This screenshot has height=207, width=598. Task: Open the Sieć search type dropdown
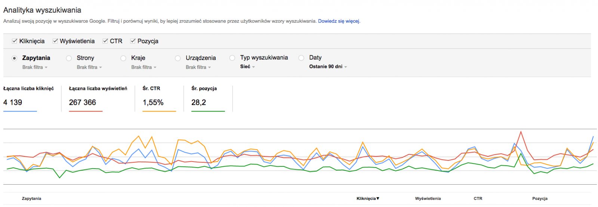coord(247,66)
